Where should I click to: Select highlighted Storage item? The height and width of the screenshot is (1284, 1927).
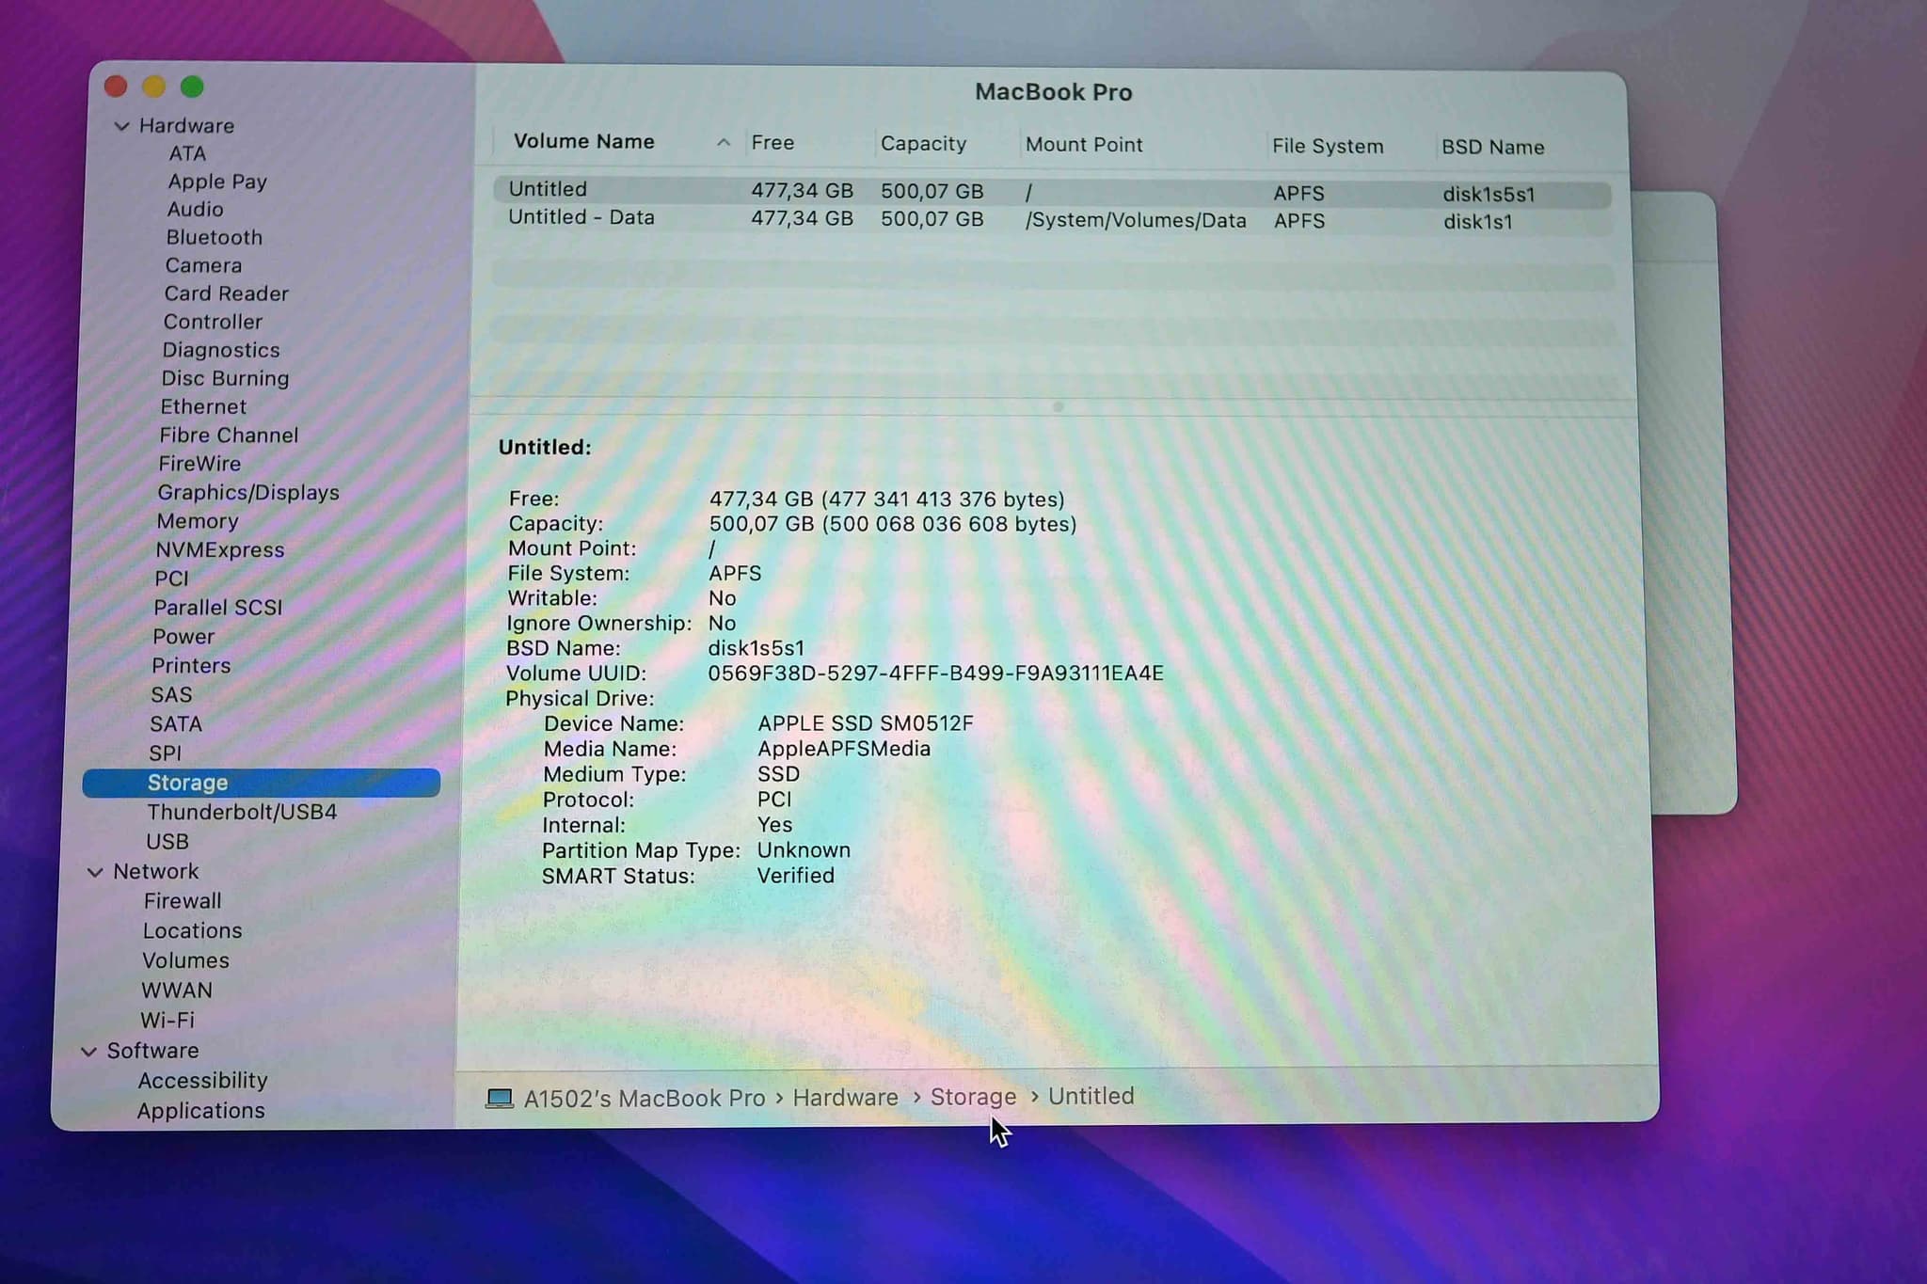point(262,783)
